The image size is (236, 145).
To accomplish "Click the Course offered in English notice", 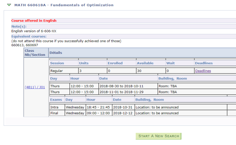I will [34, 21].
